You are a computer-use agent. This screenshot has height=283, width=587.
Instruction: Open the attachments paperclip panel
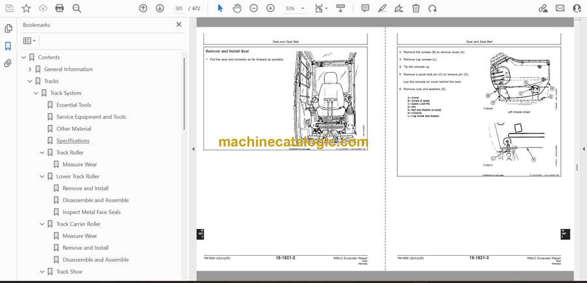click(x=8, y=63)
